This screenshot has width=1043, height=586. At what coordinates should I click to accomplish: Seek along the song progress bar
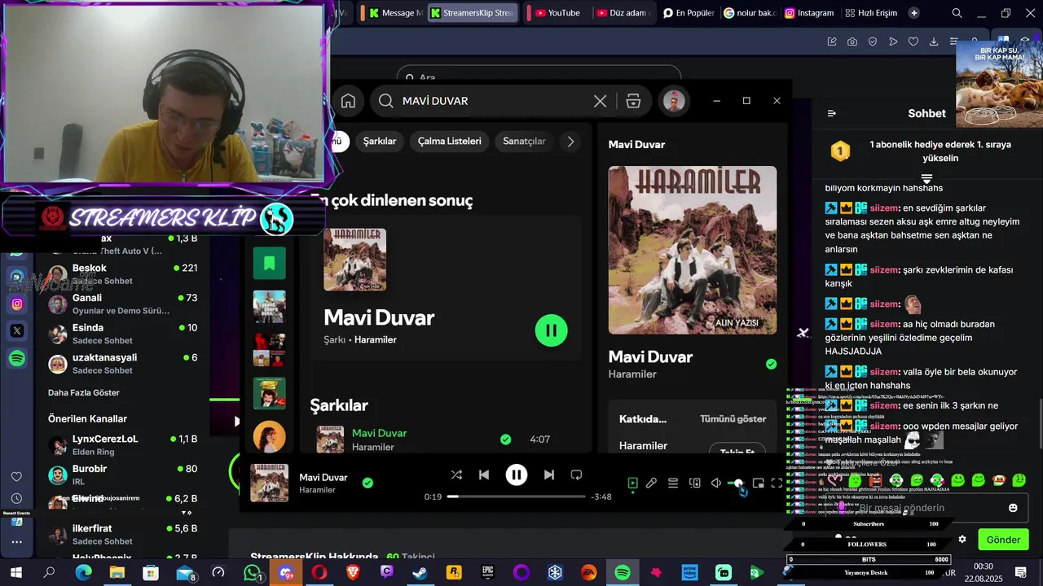(x=517, y=496)
